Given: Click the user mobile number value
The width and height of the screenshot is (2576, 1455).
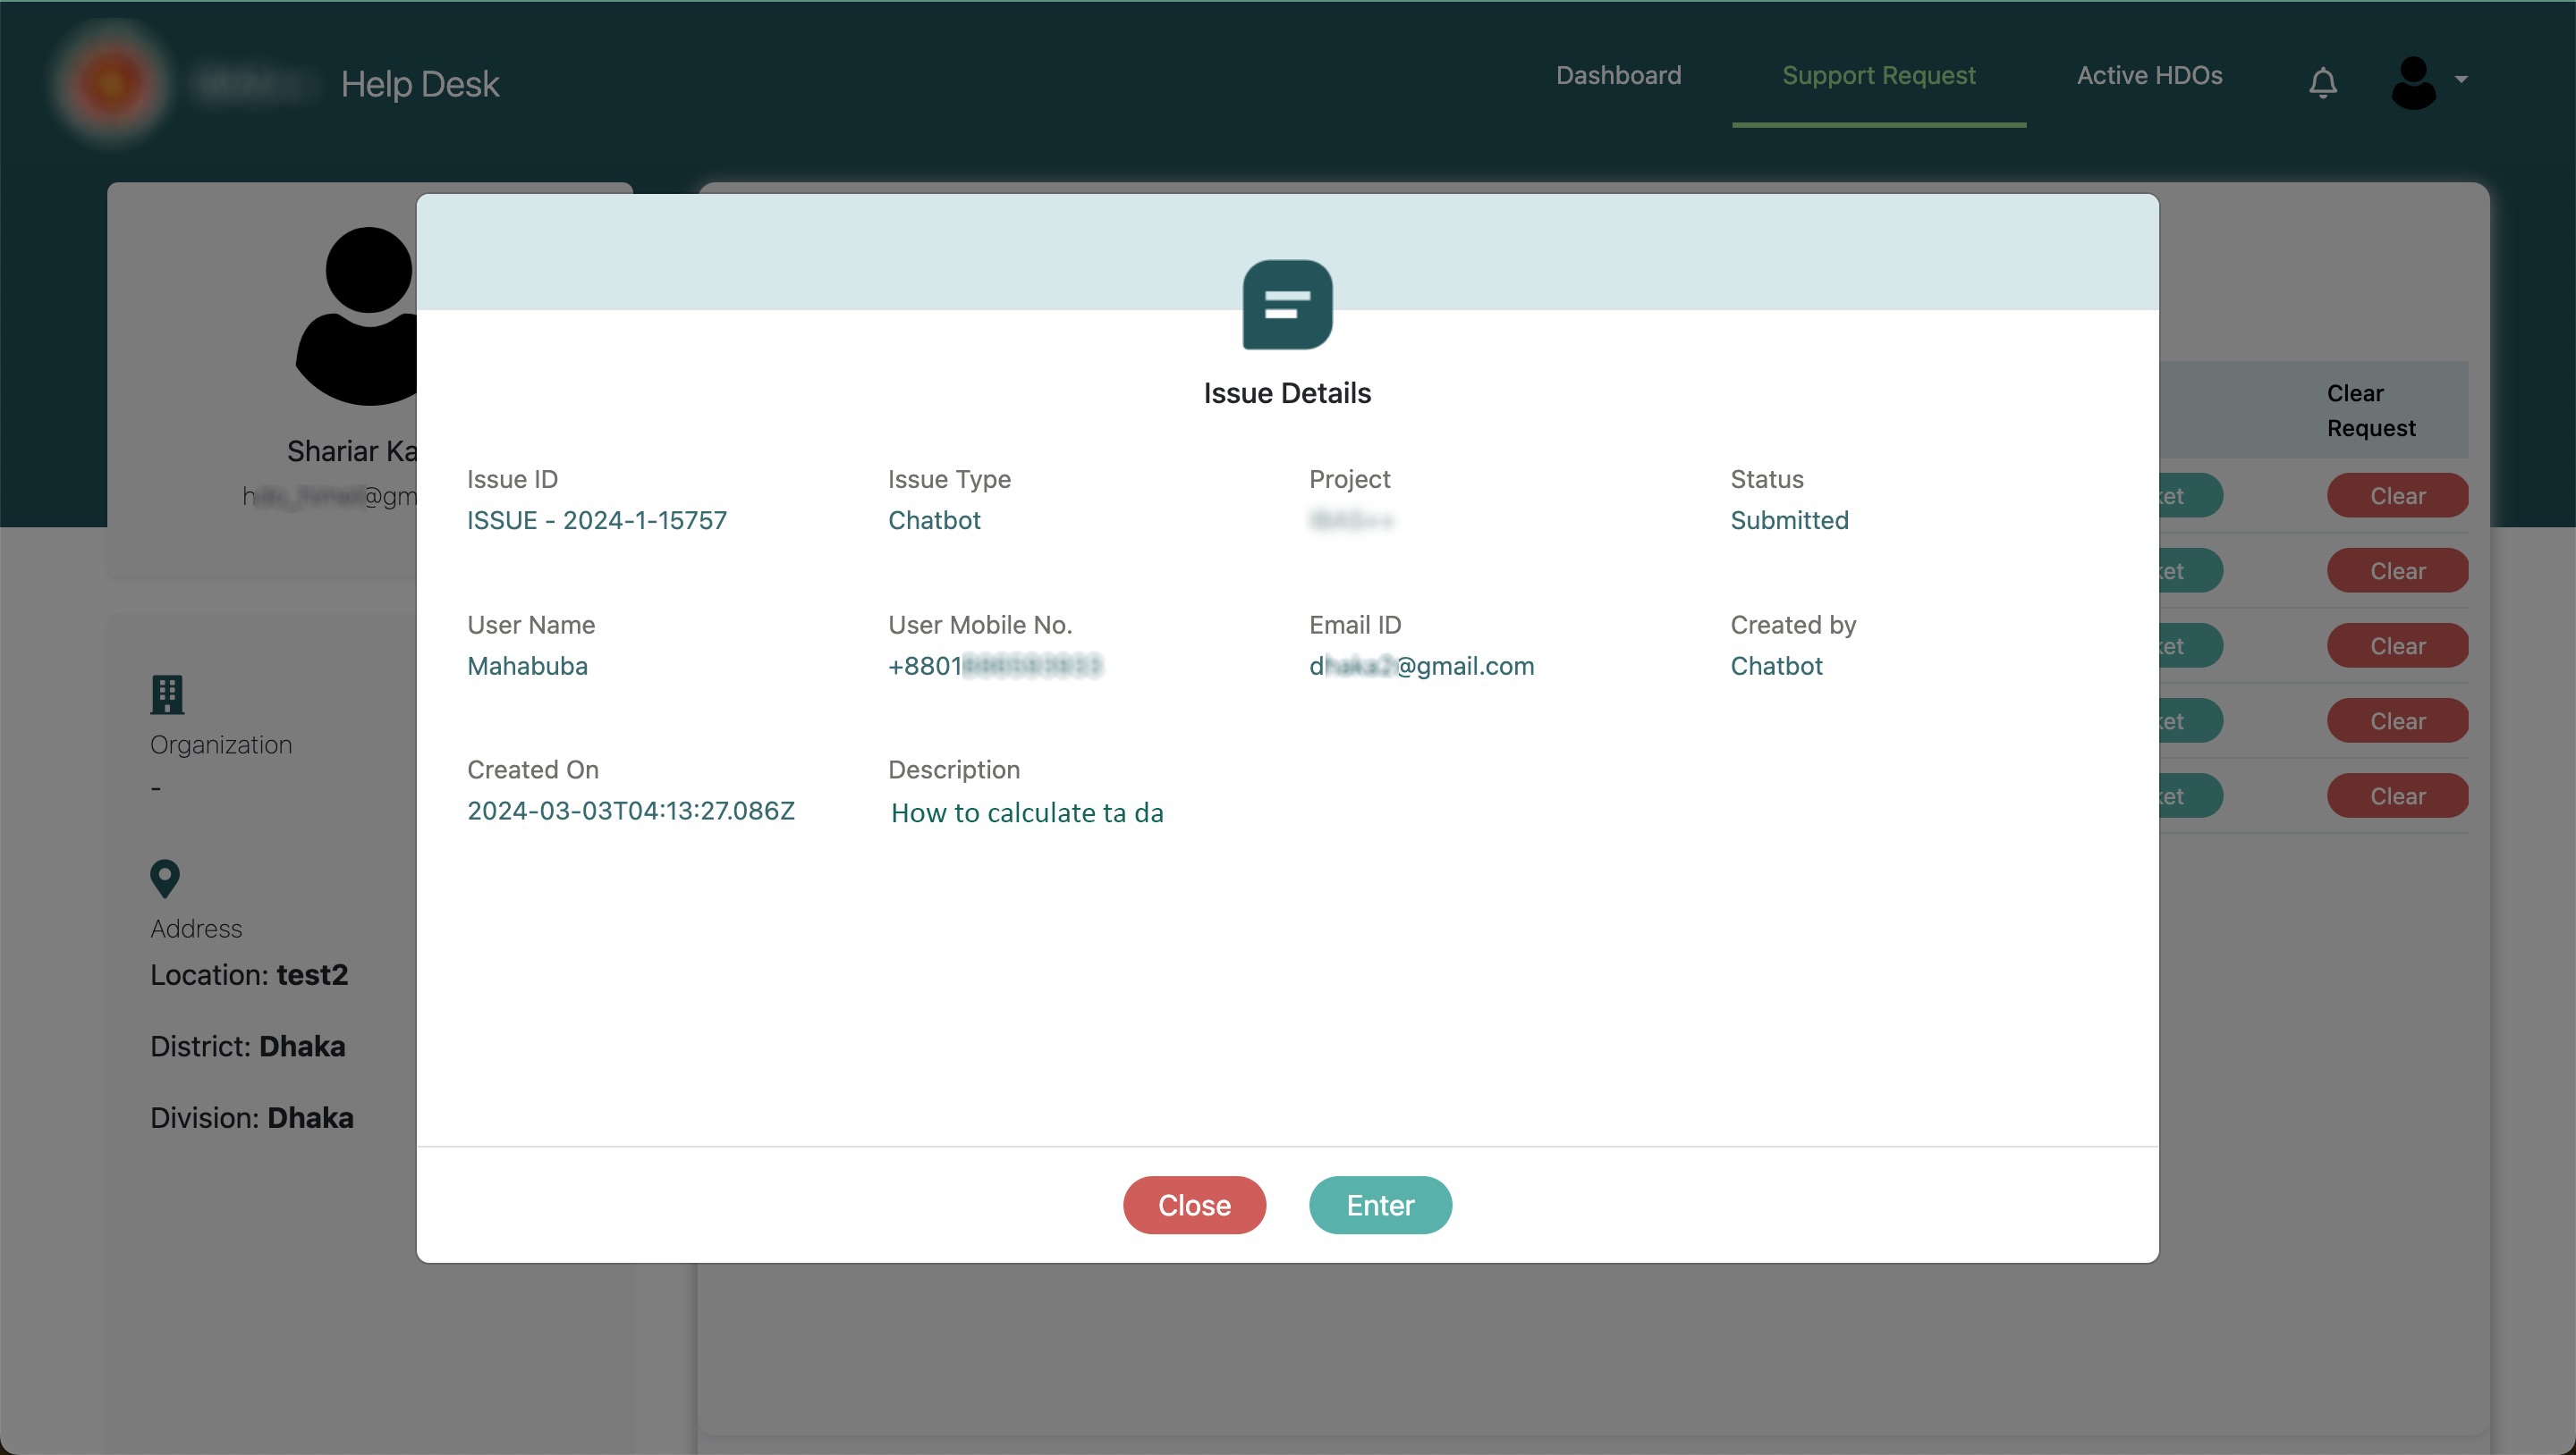Looking at the screenshot, I should tap(995, 666).
